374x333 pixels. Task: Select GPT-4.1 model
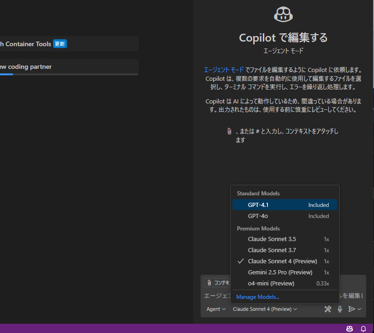pyautogui.click(x=285, y=205)
